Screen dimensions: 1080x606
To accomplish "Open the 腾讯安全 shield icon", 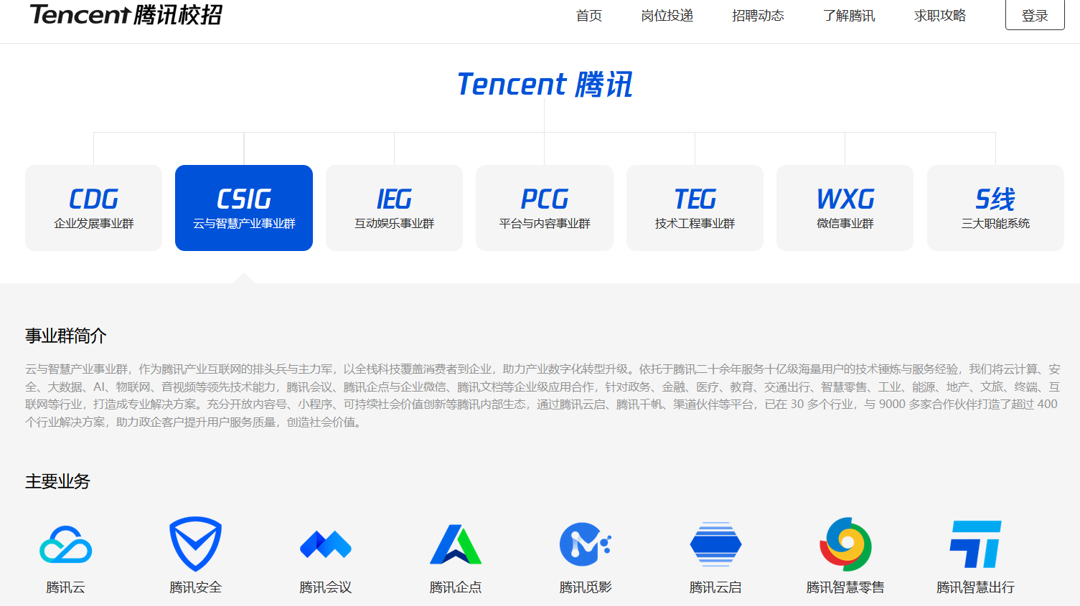I will coord(195,544).
